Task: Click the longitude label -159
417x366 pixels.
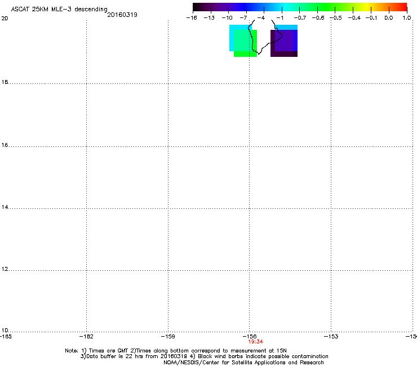Action: [168, 337]
